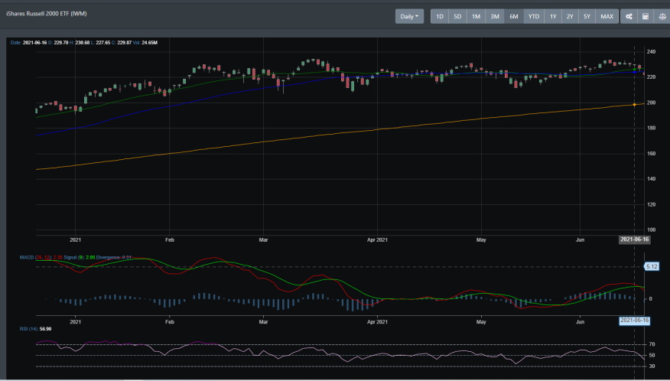Select the active 6M range
Viewport: 670px width, 381px height.
[513, 16]
